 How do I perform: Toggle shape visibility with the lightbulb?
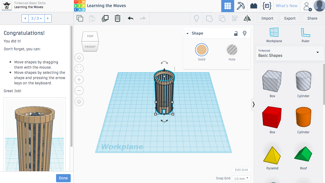tap(245, 33)
